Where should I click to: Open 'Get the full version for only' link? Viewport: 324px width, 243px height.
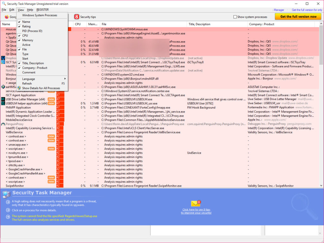307,10
